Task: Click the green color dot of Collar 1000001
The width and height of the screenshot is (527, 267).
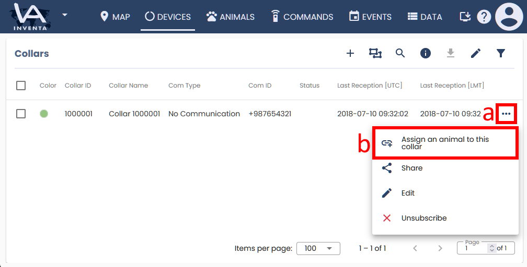Action: [x=44, y=114]
